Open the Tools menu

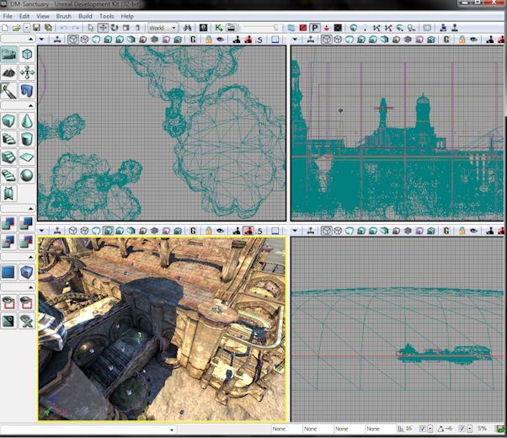pyautogui.click(x=106, y=16)
